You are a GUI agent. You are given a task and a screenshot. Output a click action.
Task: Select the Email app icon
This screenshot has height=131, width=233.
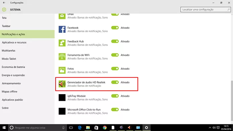pos(62,16)
